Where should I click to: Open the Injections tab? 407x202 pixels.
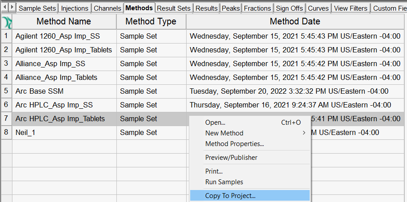click(x=75, y=8)
